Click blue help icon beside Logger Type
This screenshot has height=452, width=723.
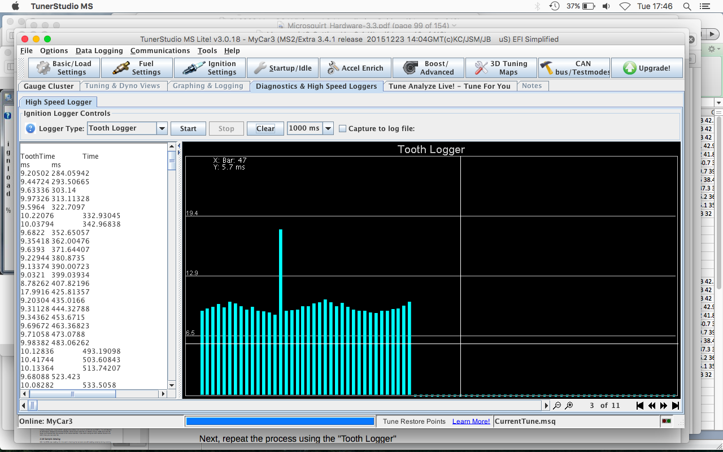pyautogui.click(x=31, y=129)
